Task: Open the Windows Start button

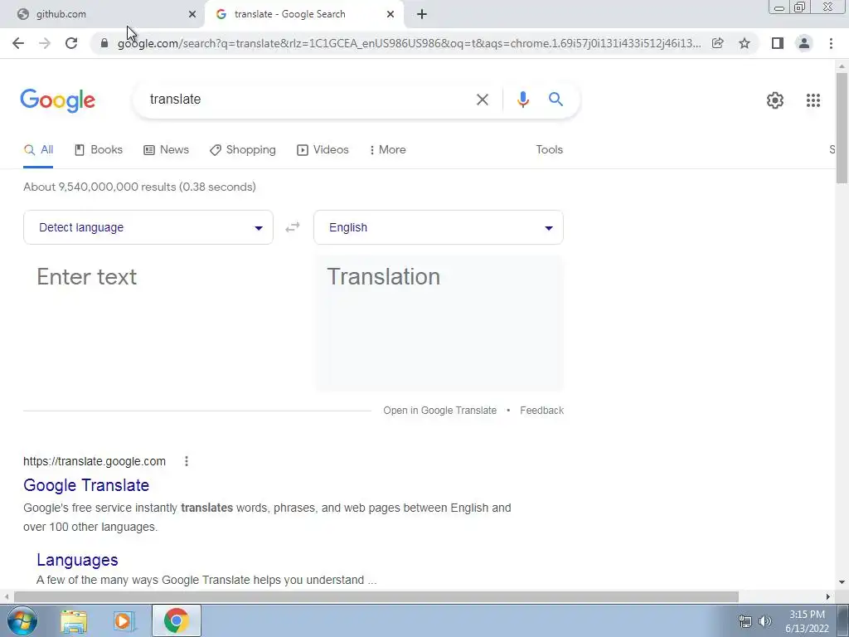Action: pos(22,620)
